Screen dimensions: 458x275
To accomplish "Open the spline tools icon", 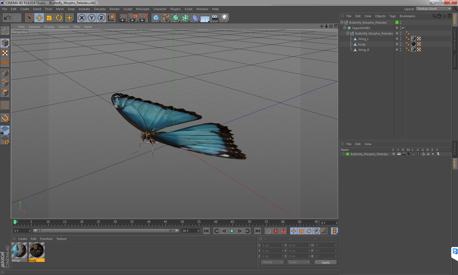I will (x=166, y=18).
